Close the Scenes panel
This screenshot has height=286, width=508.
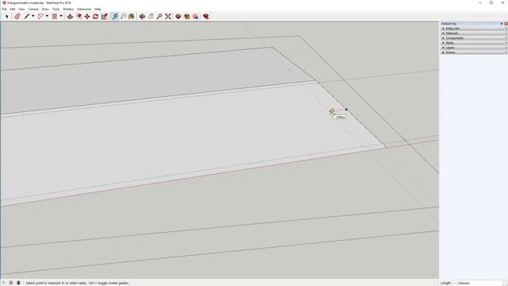(506, 52)
